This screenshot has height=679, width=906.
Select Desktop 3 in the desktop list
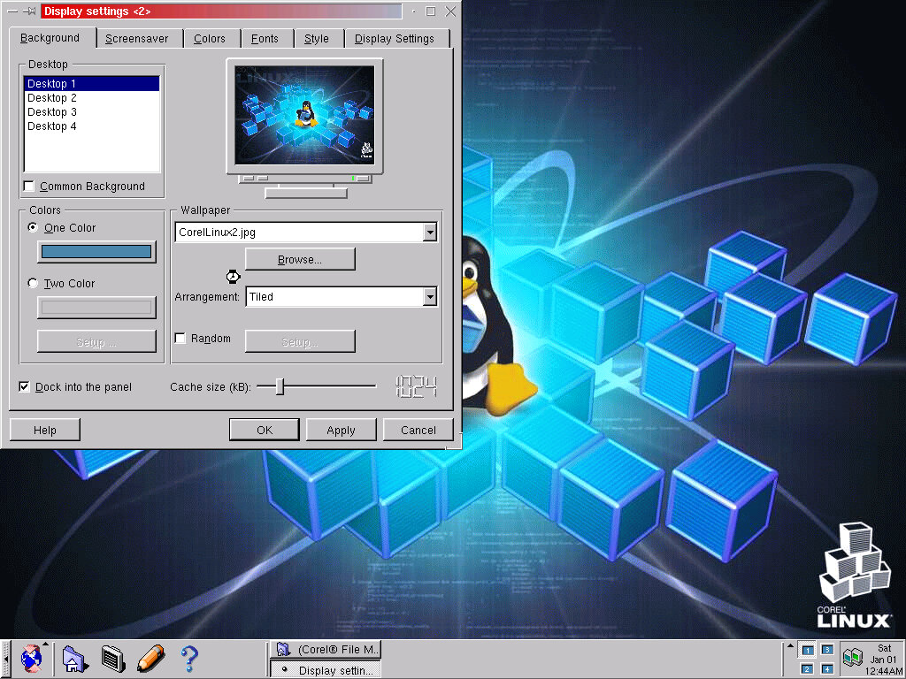coord(52,112)
